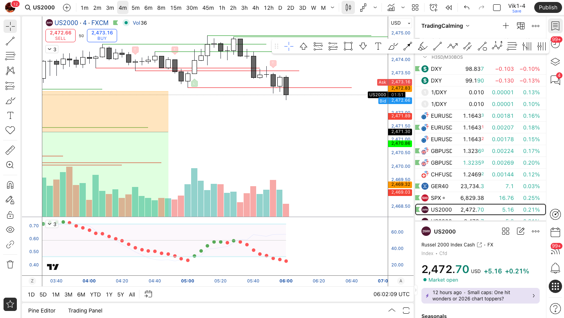Open TradingCalming watchlist dropdown
564x318 pixels.
(x=445, y=26)
